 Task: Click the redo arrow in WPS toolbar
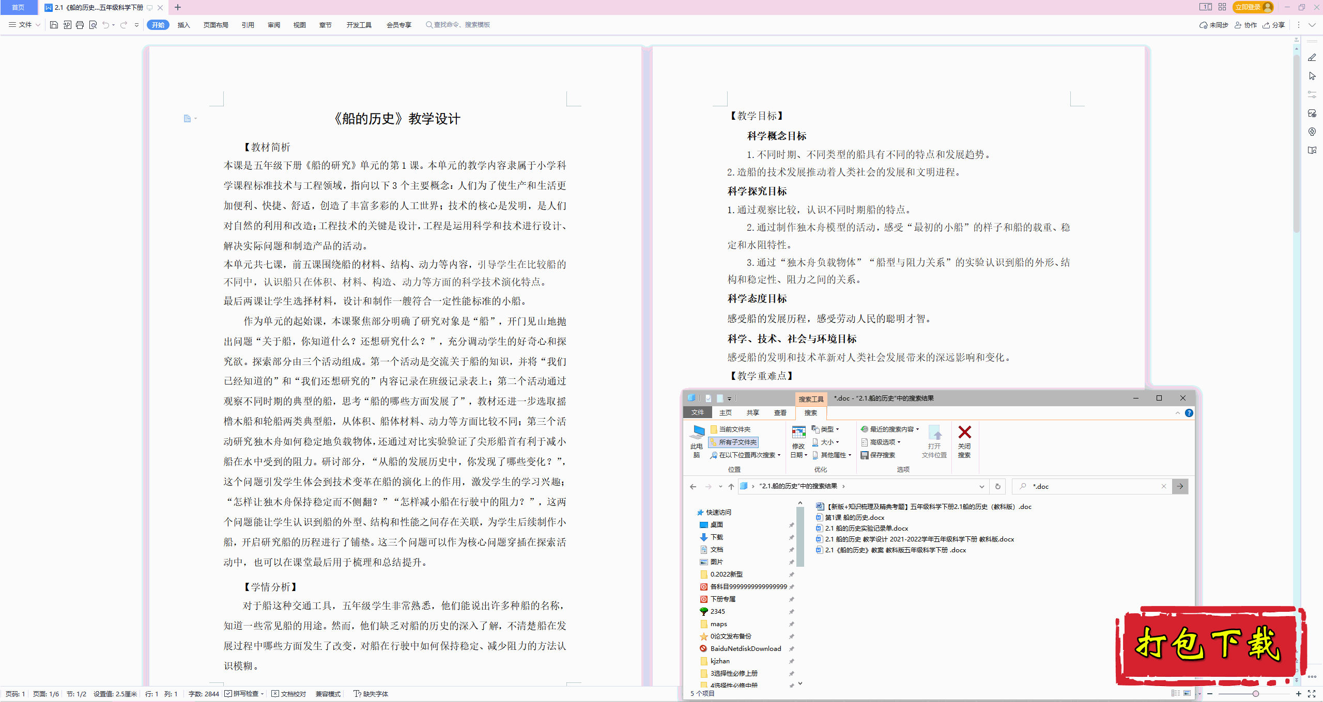[x=124, y=25]
